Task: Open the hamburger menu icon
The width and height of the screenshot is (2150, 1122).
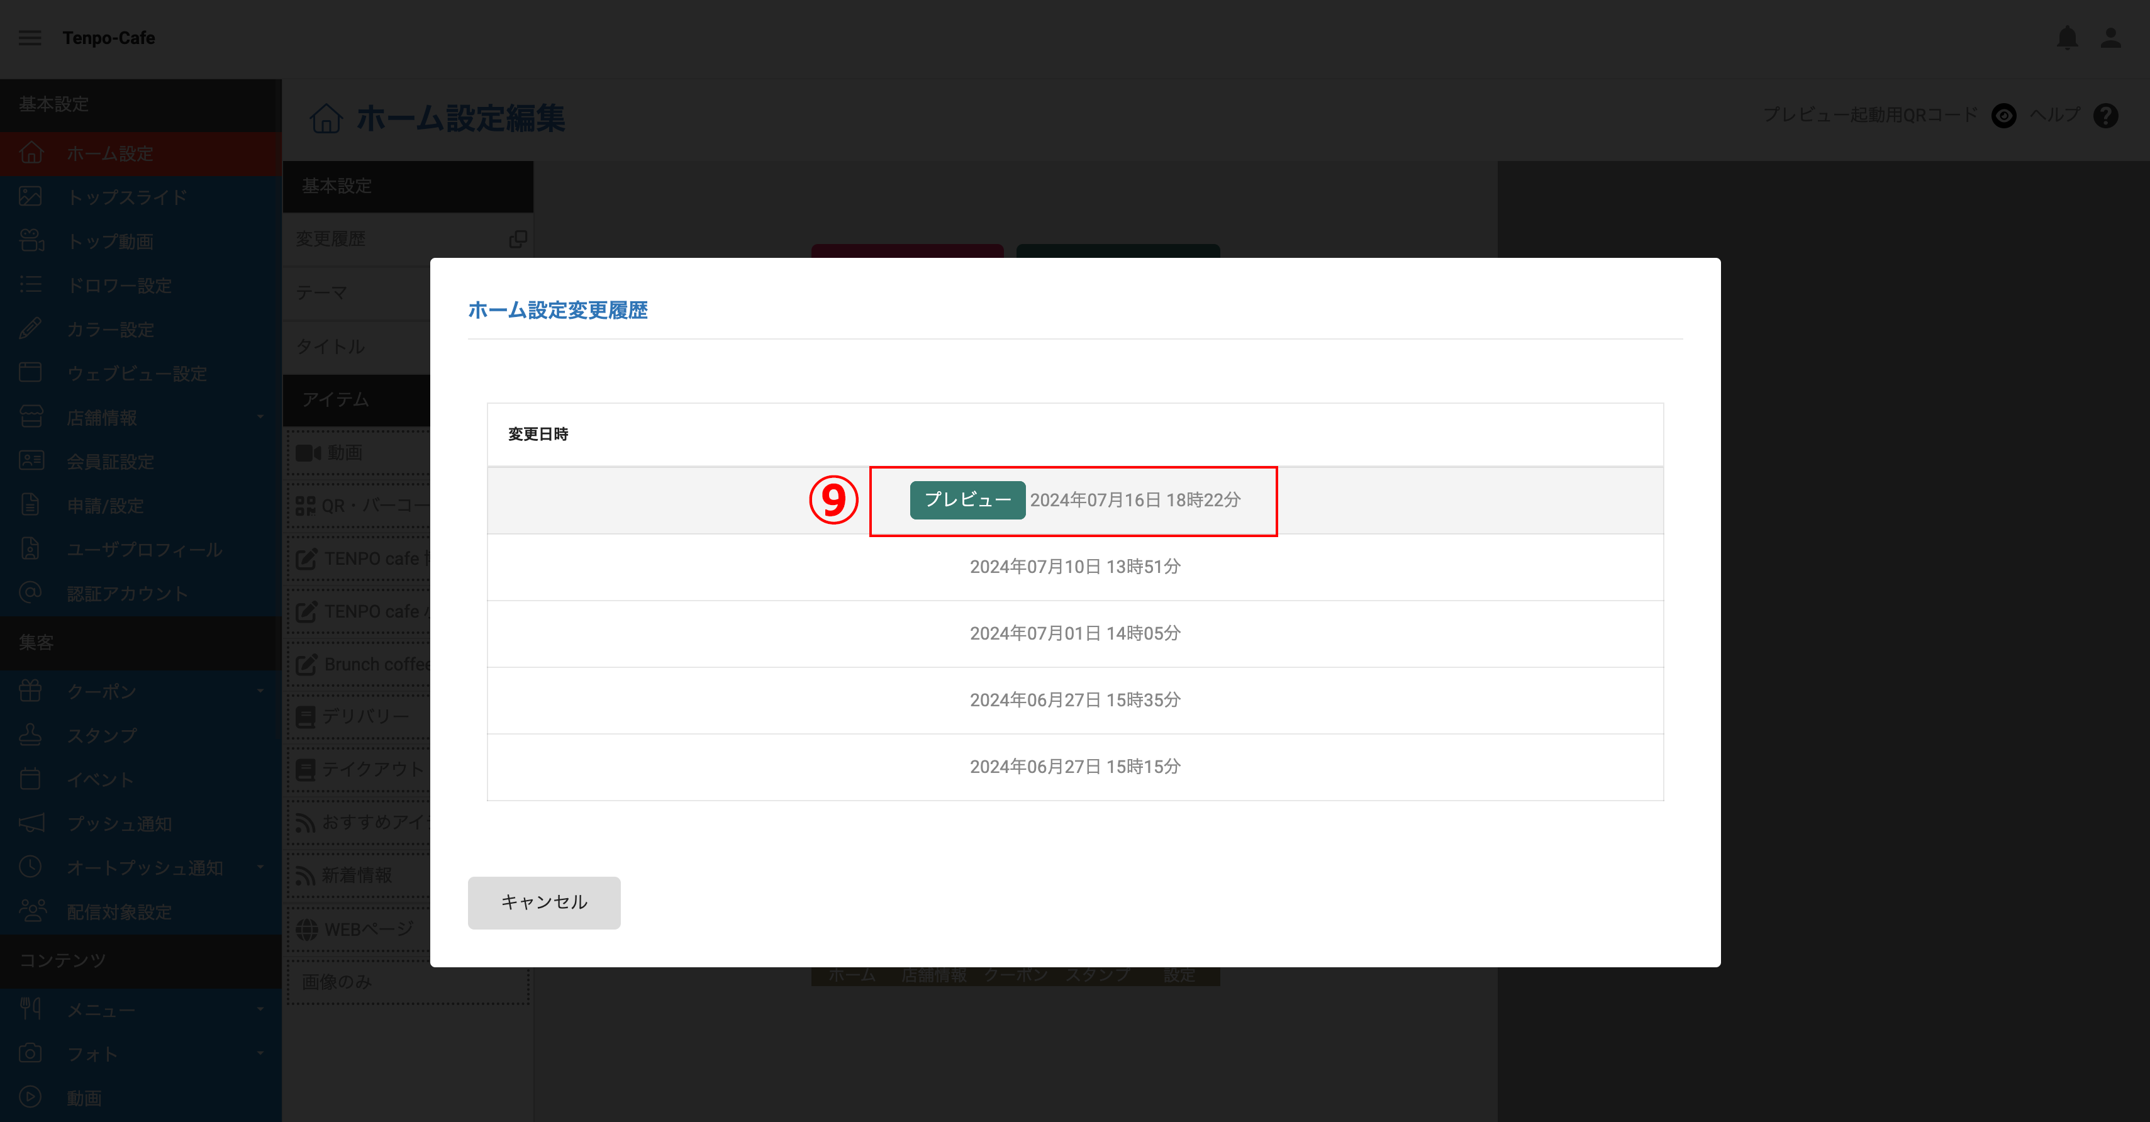Action: tap(30, 38)
